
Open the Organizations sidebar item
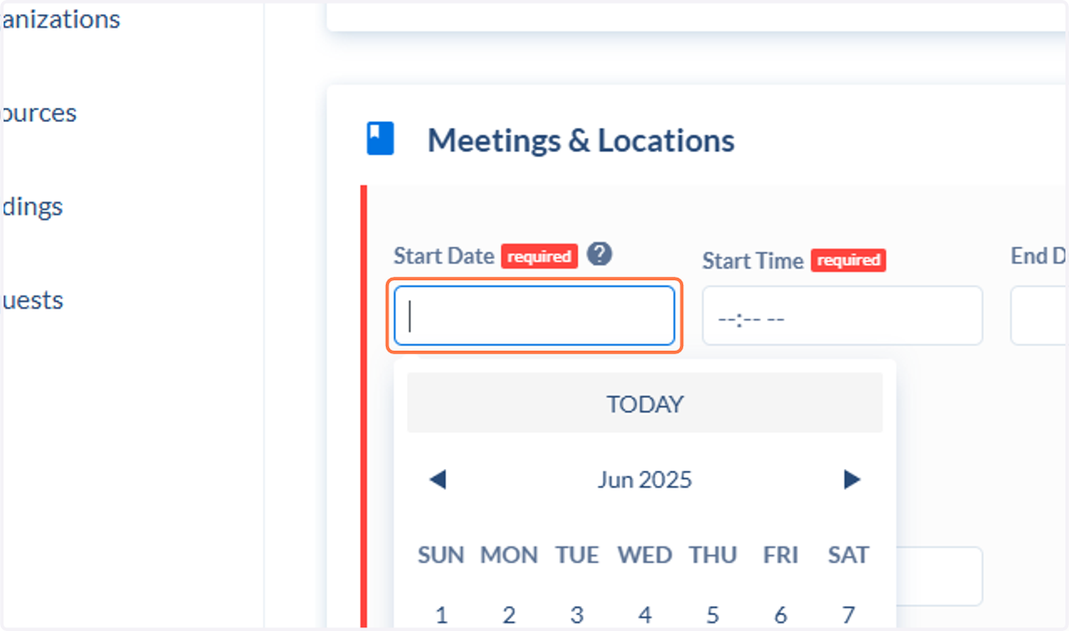click(x=60, y=19)
